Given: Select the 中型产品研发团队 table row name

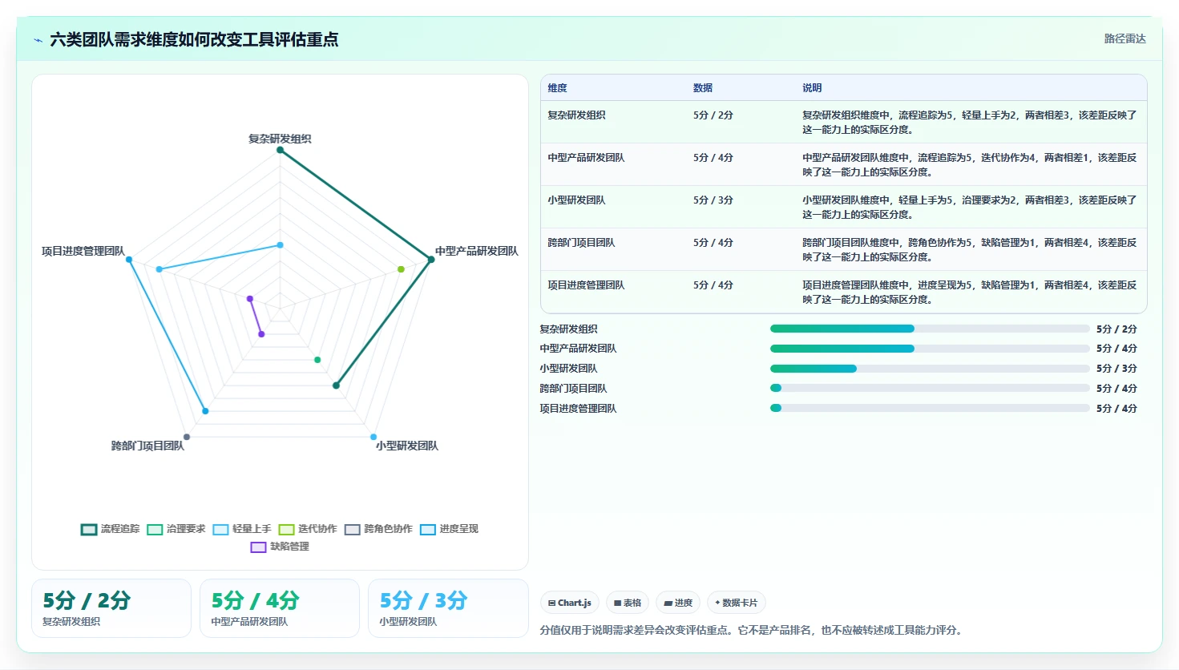Looking at the screenshot, I should coord(586,158).
